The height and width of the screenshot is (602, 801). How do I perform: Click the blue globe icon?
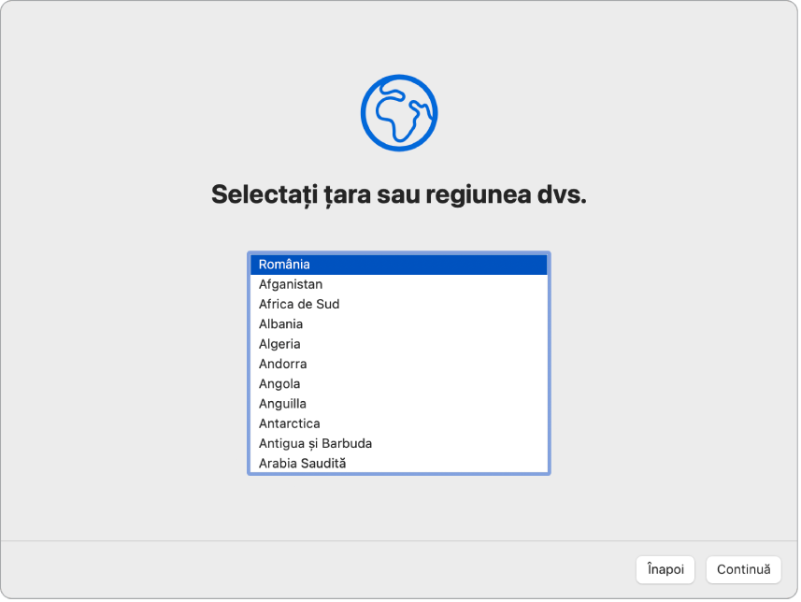[x=400, y=112]
